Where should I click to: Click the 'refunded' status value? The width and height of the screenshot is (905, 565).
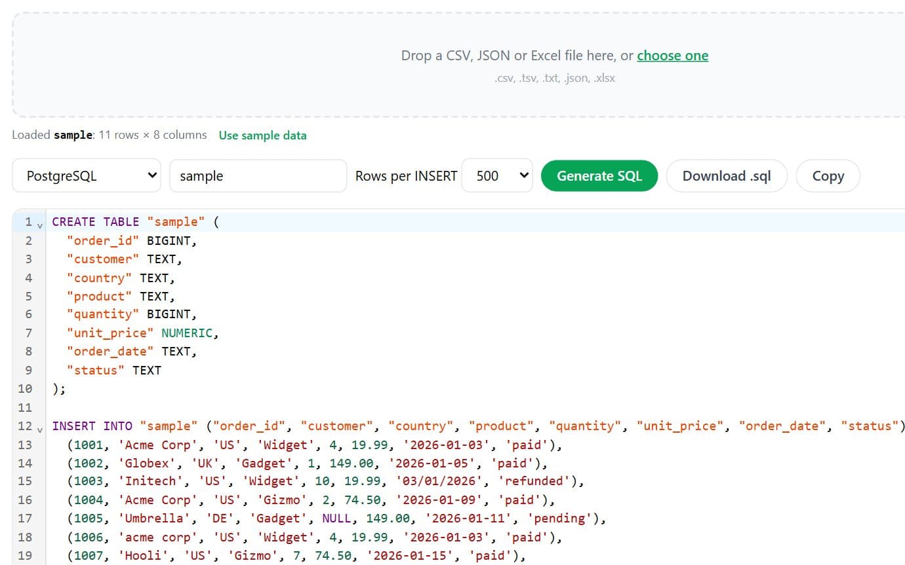click(534, 481)
